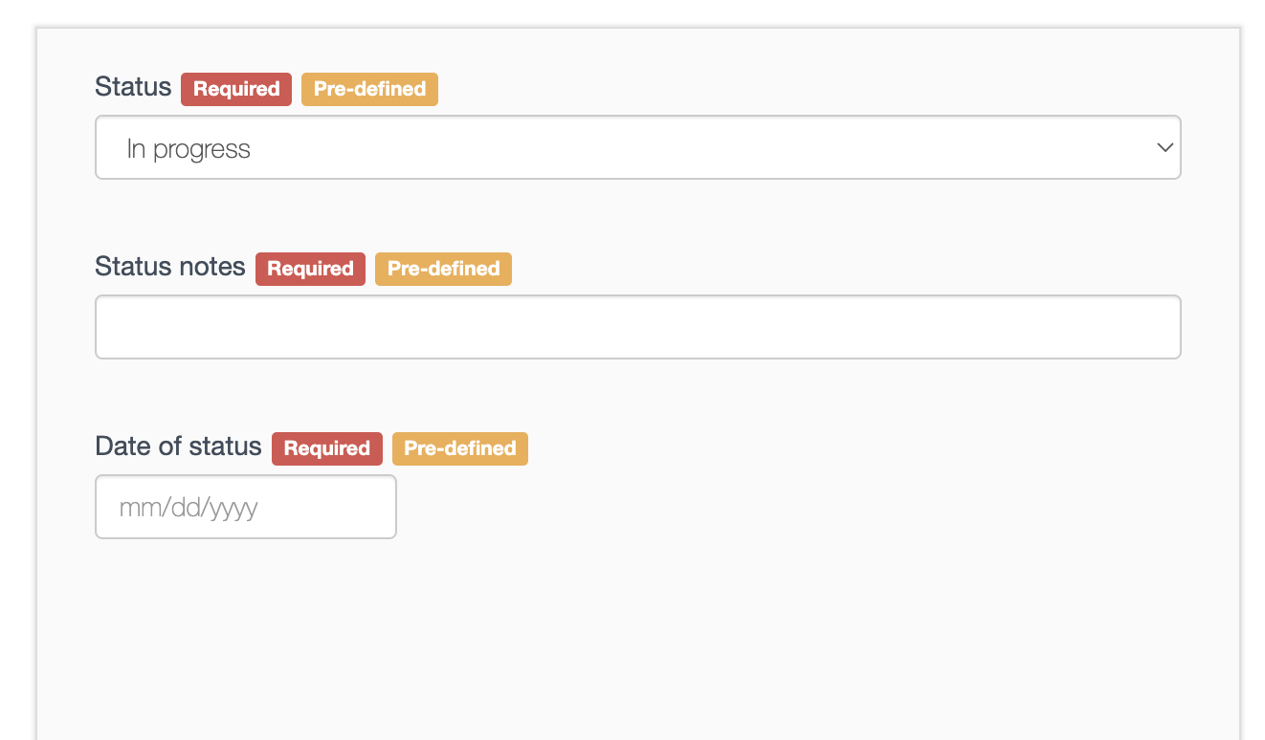
Task: Click Pre-defined badge next to Status notes
Action: [443, 269]
